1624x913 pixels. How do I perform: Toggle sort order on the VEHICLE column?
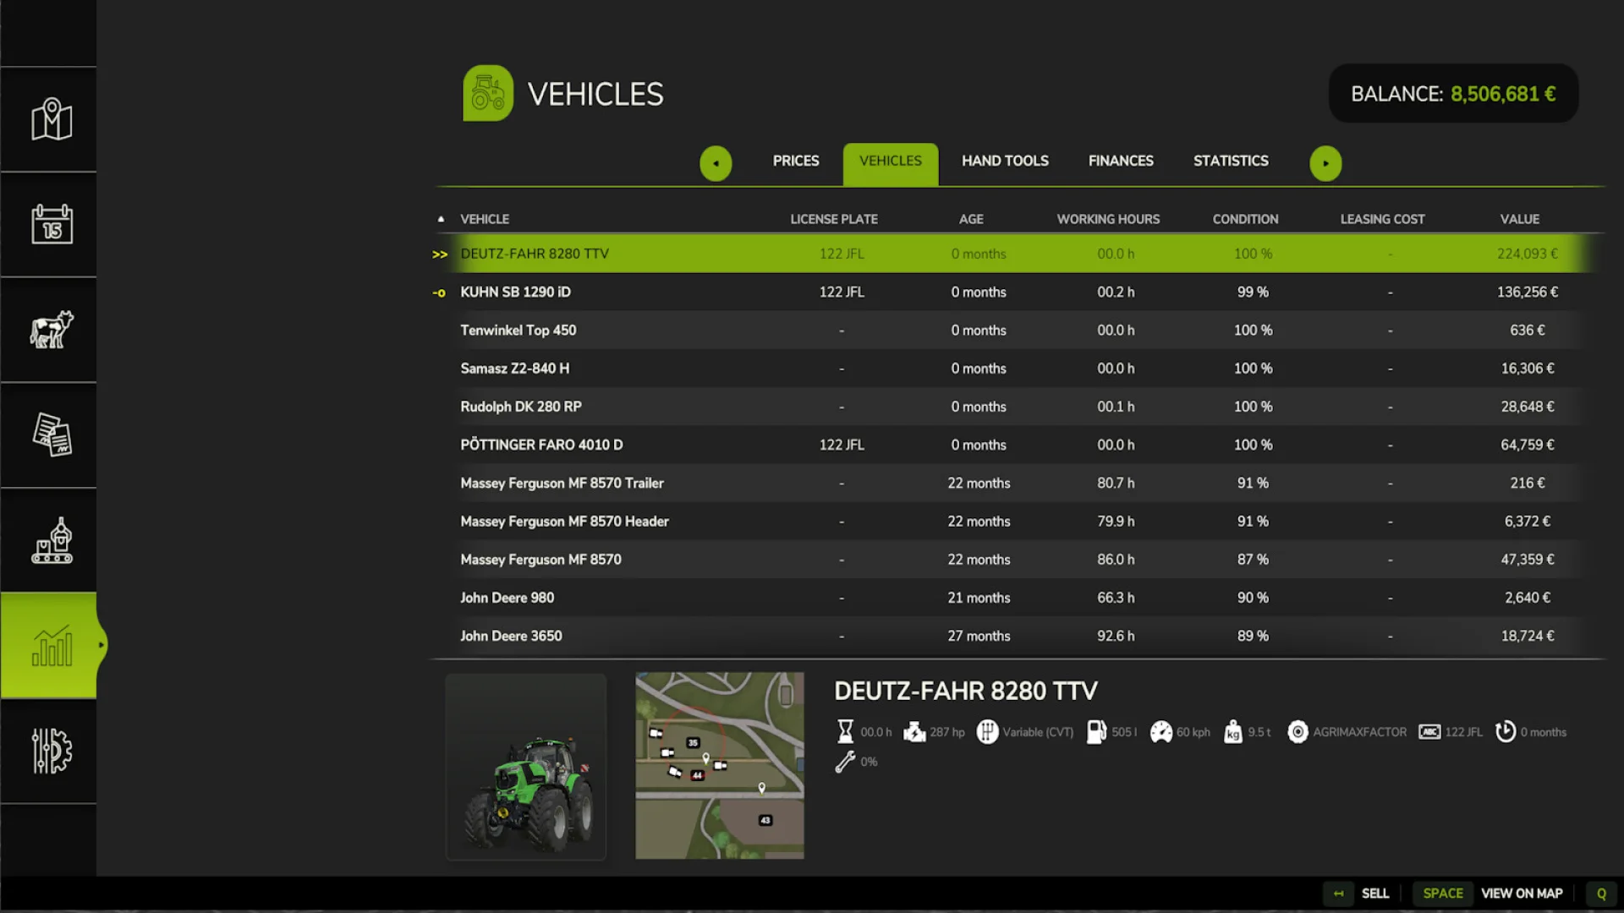point(485,218)
